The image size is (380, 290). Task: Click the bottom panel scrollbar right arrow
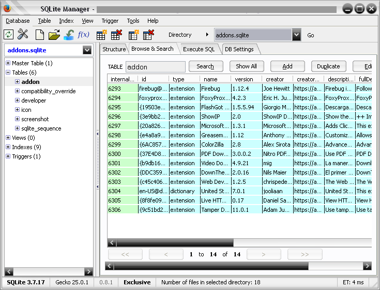click(x=367, y=266)
